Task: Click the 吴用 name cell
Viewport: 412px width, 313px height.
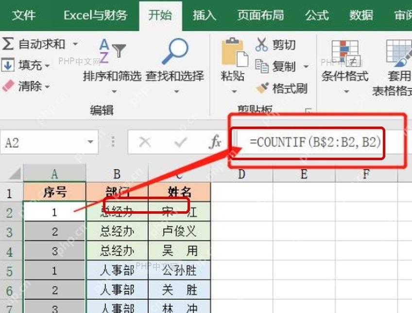Action: [x=179, y=251]
